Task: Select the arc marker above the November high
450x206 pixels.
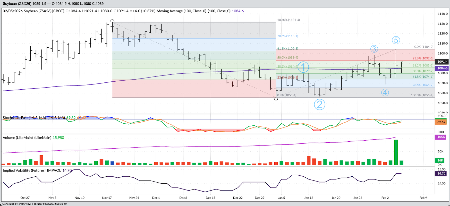Action: pos(112,21)
